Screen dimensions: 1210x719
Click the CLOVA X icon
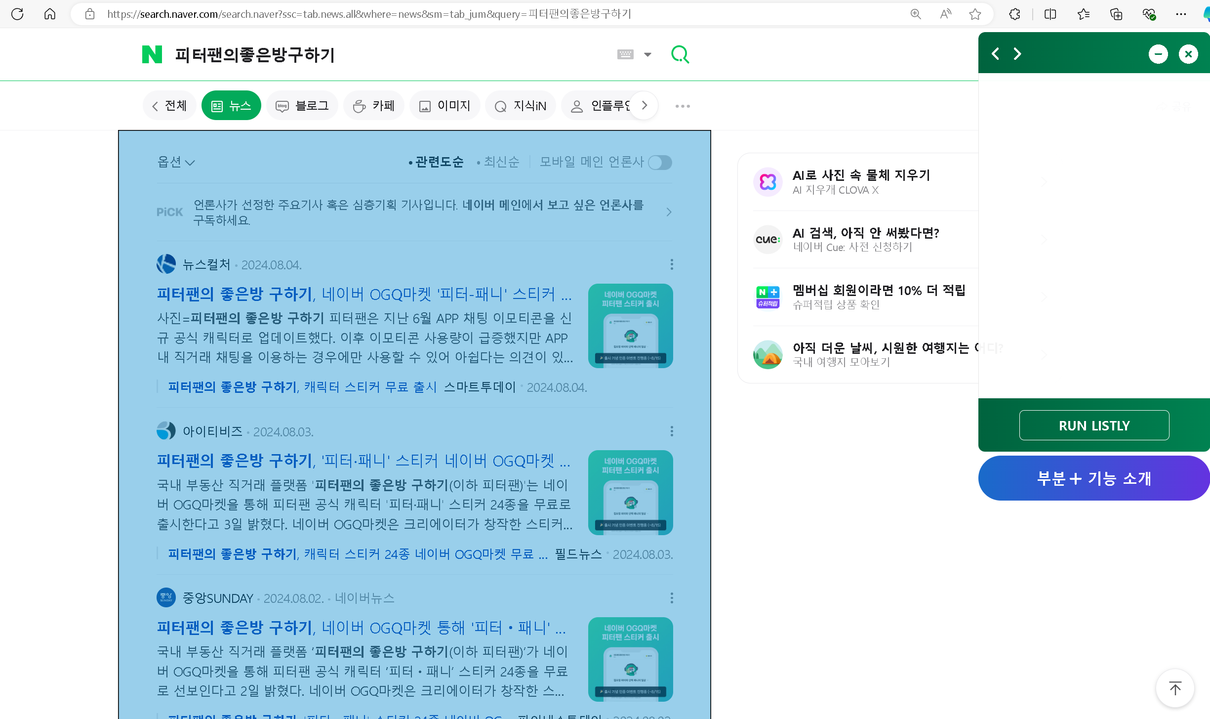[x=768, y=182]
